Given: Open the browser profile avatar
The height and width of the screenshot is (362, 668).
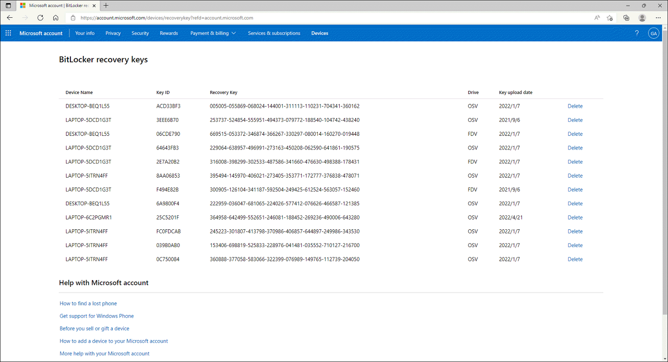Looking at the screenshot, I should 642,18.
